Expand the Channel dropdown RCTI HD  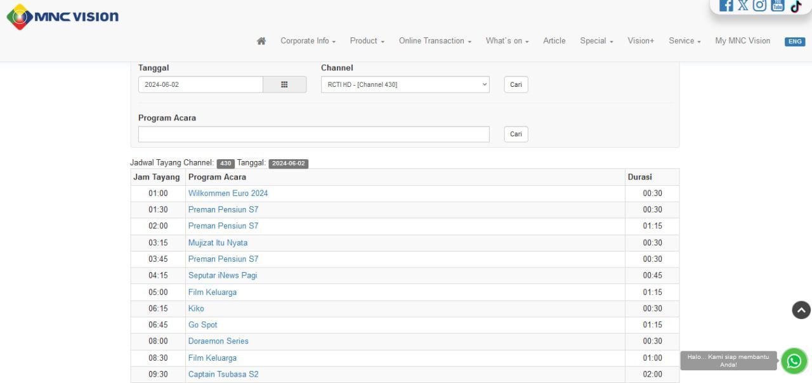(x=405, y=84)
